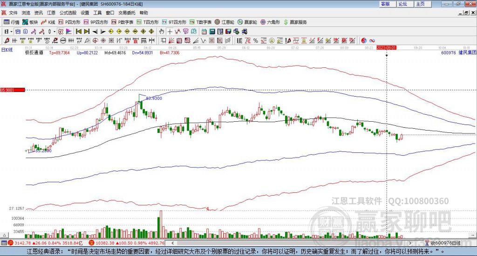Image resolution: width=477 pixels, height=256 pixels.
Task: Select the hand pan tool
Action: (162, 32)
